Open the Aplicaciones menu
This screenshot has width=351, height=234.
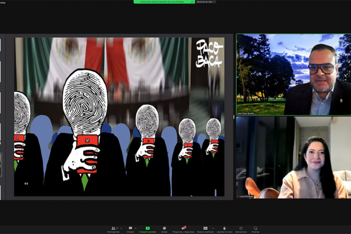241,230
